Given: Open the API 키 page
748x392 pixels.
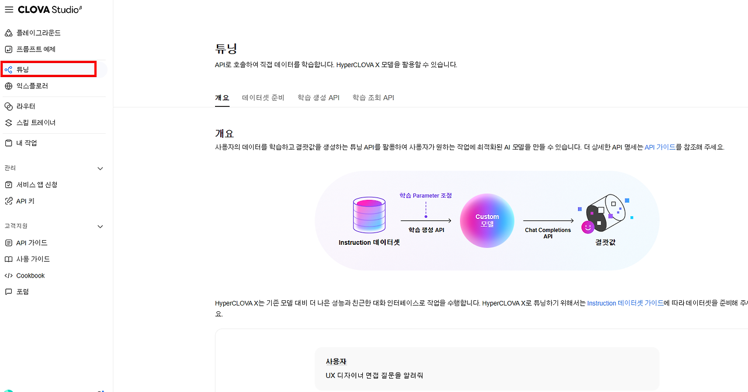Looking at the screenshot, I should [54, 201].
